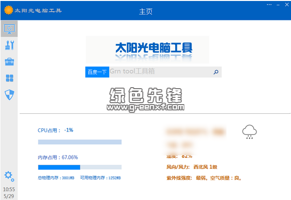The height and width of the screenshot is (200, 291).
Task: Open the brush and wrench cleanup tools
Action: point(10,45)
